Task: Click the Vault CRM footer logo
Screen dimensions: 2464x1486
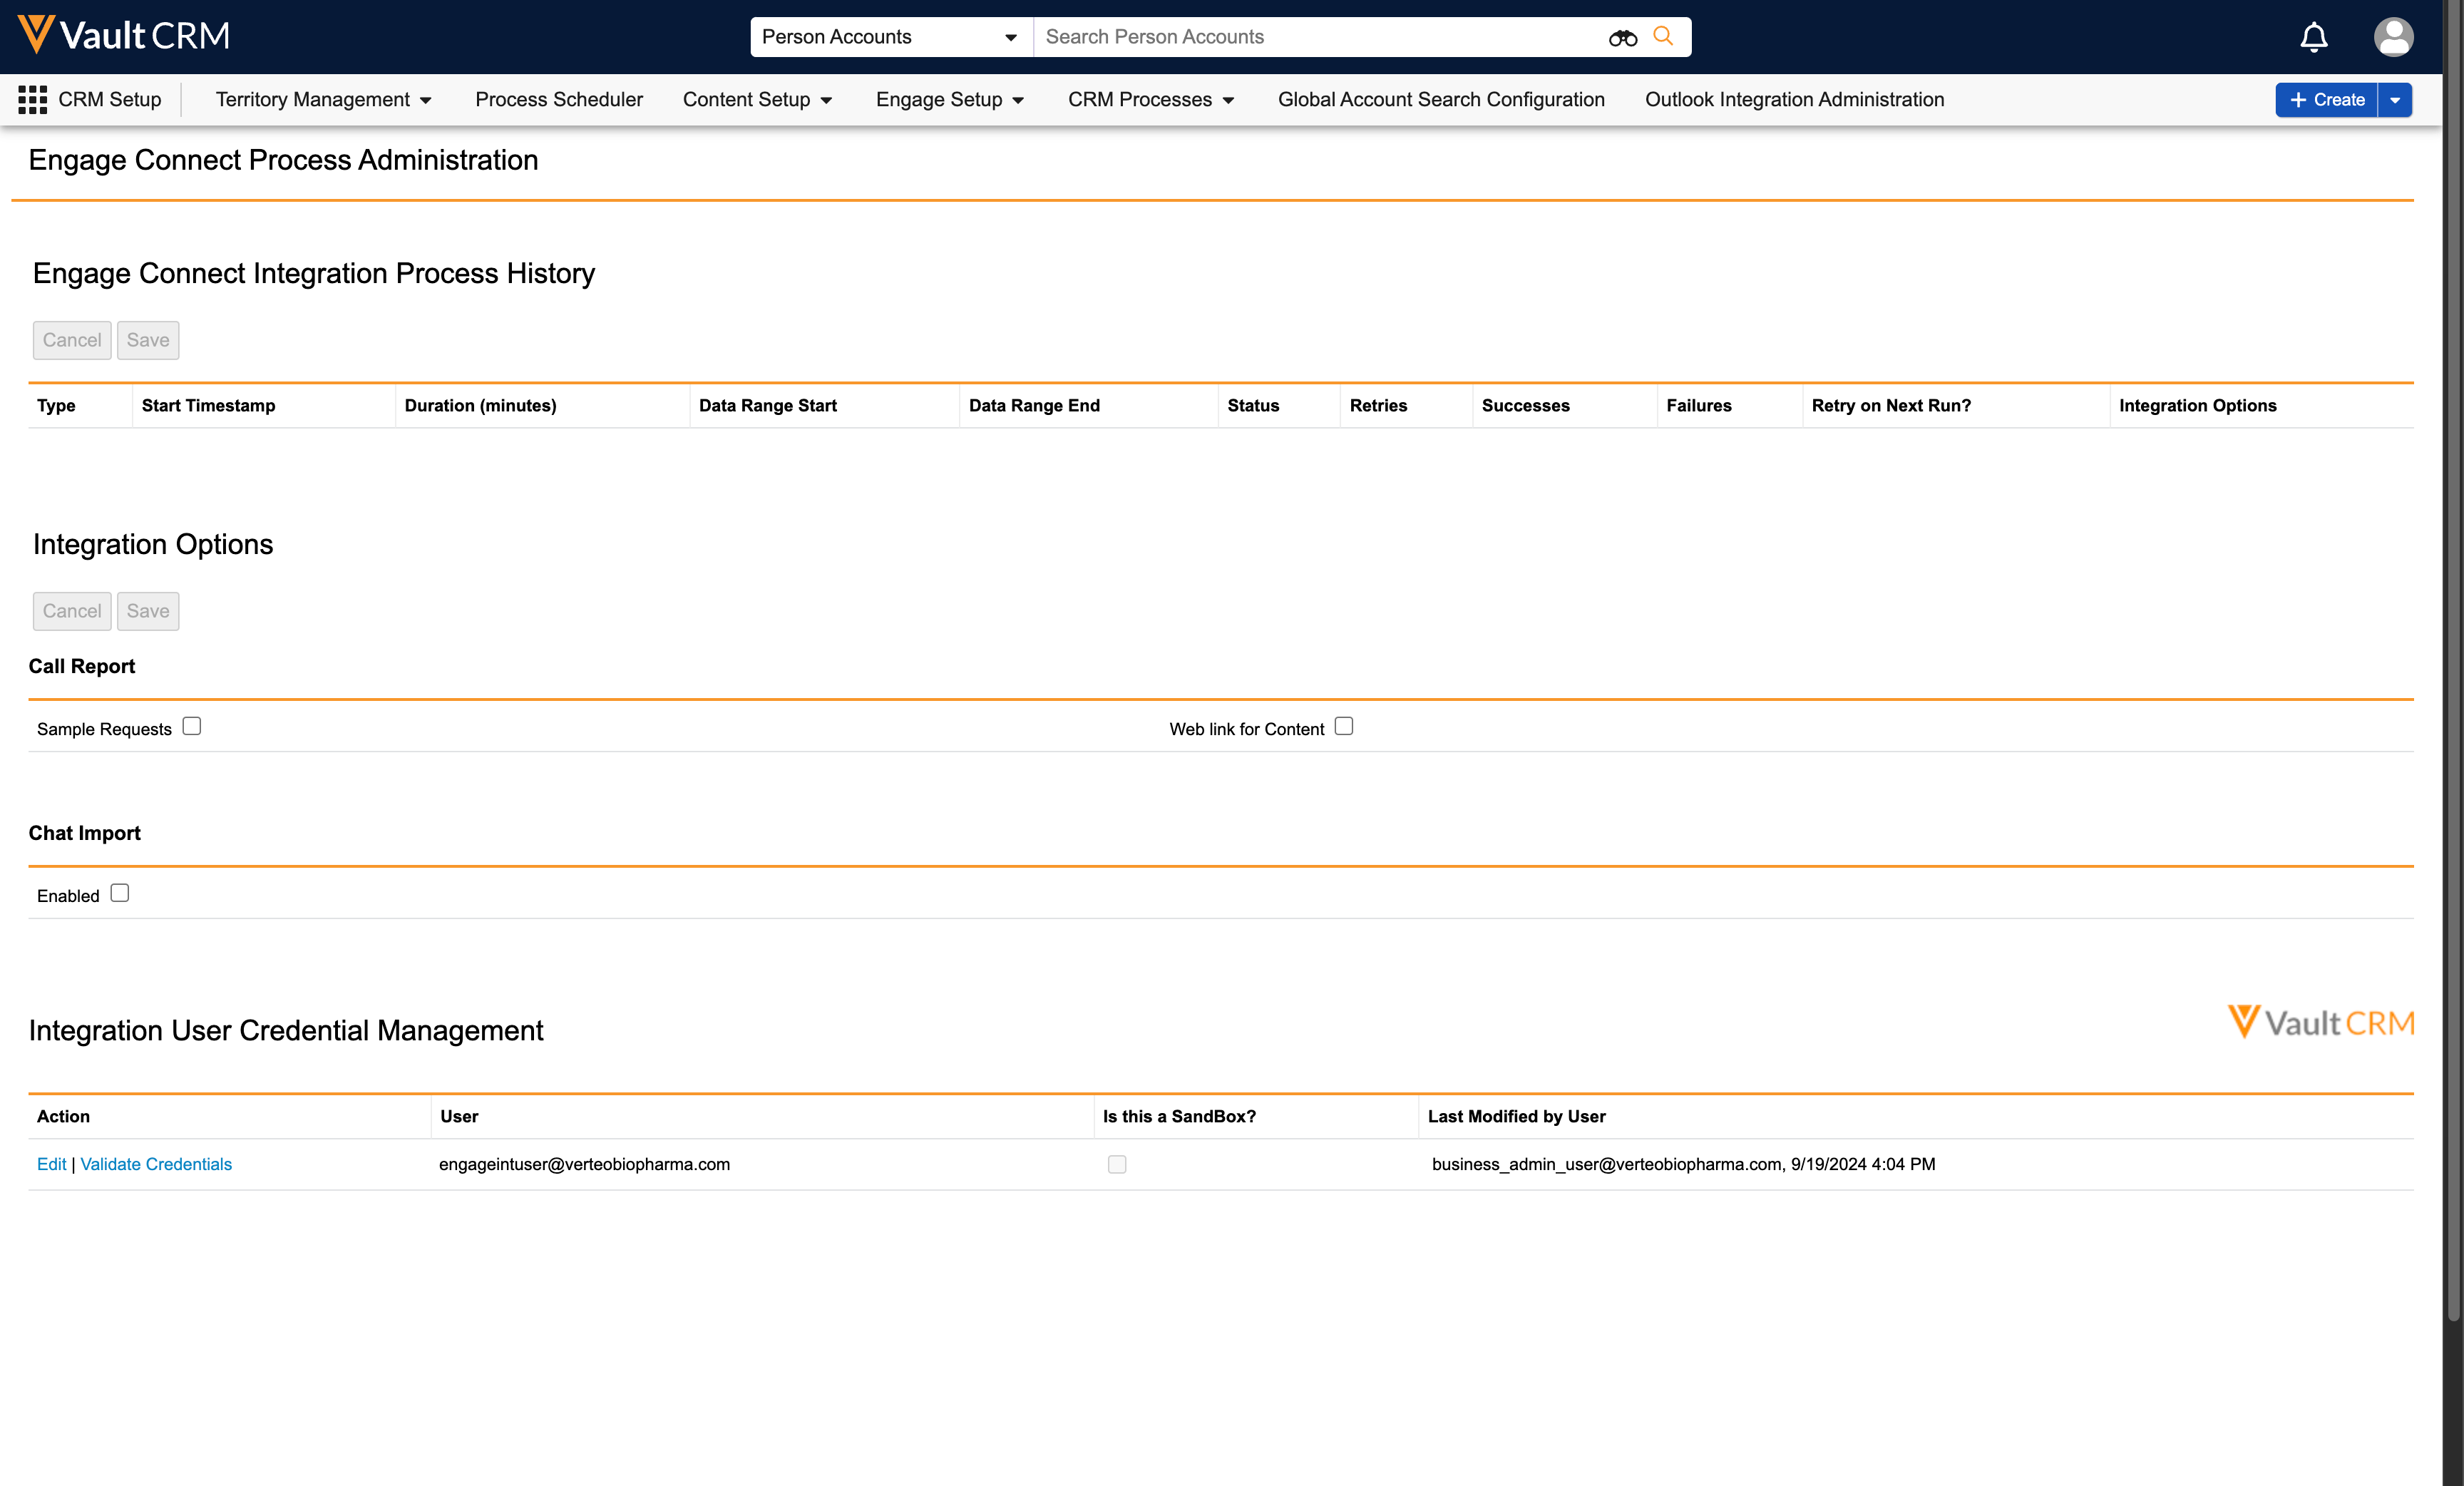Action: 2320,1022
